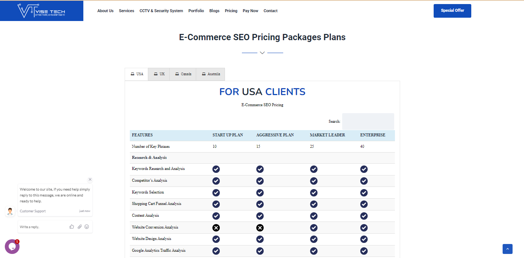Click the Shopping Cart Funnel Analysis label

pos(157,204)
